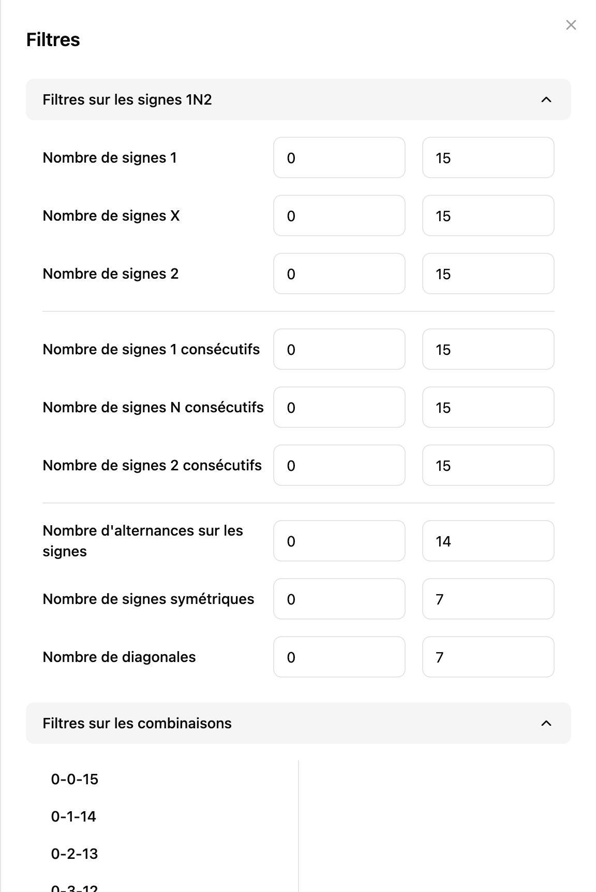Edit minimum of 'Nombre de signes 1 consécutifs'
Image resolution: width=596 pixels, height=892 pixels.
pyautogui.click(x=339, y=349)
